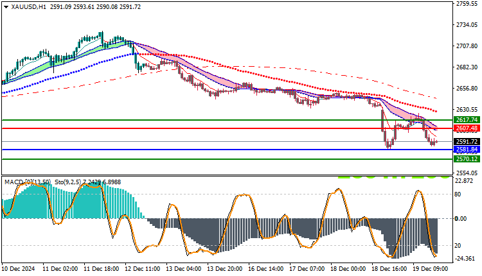Image resolution: width=482 pixels, height=276 pixels.
Task: Click the 2759.55 price axis value
Action: point(467,4)
